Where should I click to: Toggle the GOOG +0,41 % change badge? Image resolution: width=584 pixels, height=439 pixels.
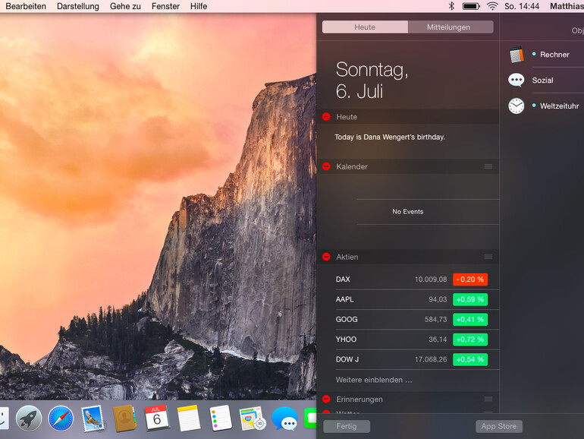[470, 320]
